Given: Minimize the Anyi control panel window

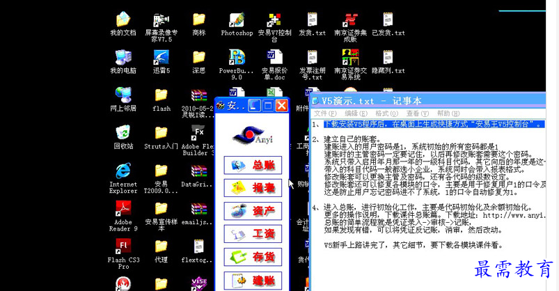Looking at the screenshot, I should click(254, 106).
